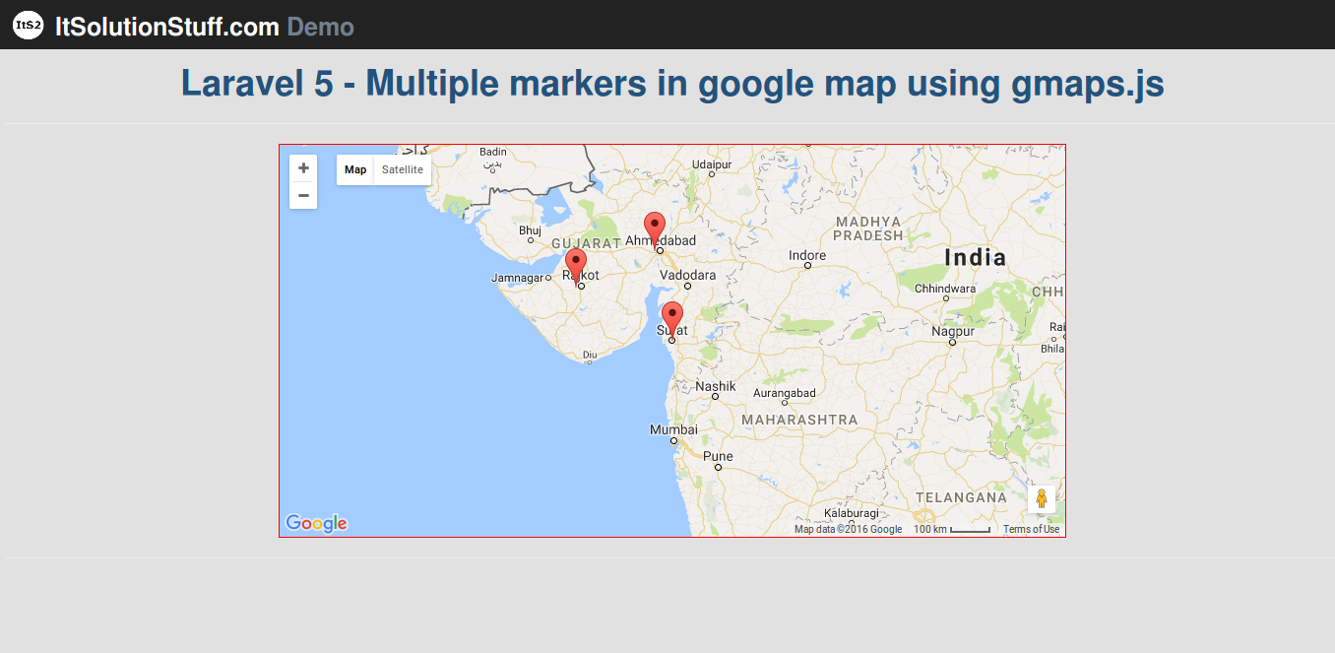
Task: Click the Diu label on coast
Action: [590, 355]
